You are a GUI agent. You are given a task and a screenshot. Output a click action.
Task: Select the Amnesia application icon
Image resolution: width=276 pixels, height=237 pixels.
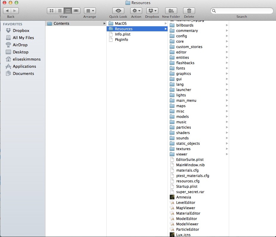(x=183, y=197)
